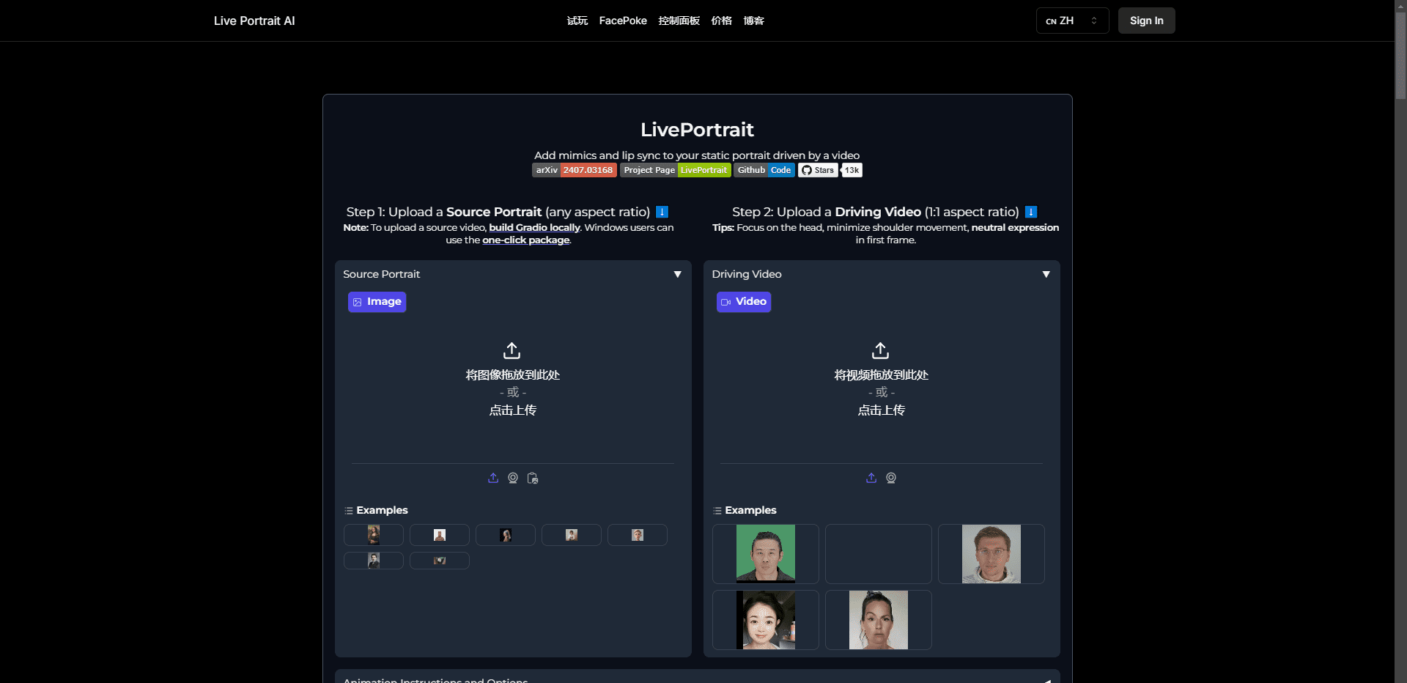Open the webcam capture for Source Portrait
This screenshot has height=683, width=1407.
(x=513, y=478)
